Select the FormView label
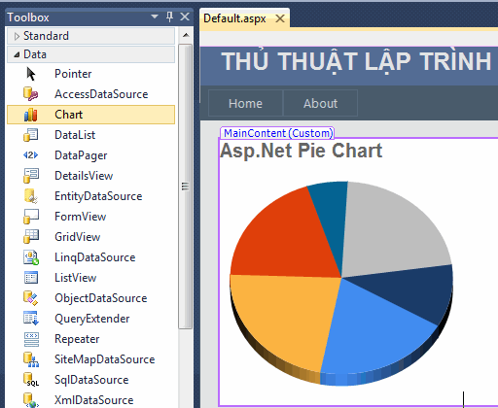498x408 pixels. tap(80, 217)
